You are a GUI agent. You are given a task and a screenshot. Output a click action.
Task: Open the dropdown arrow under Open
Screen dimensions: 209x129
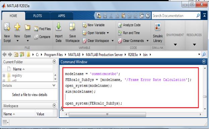[x=28, y=41]
